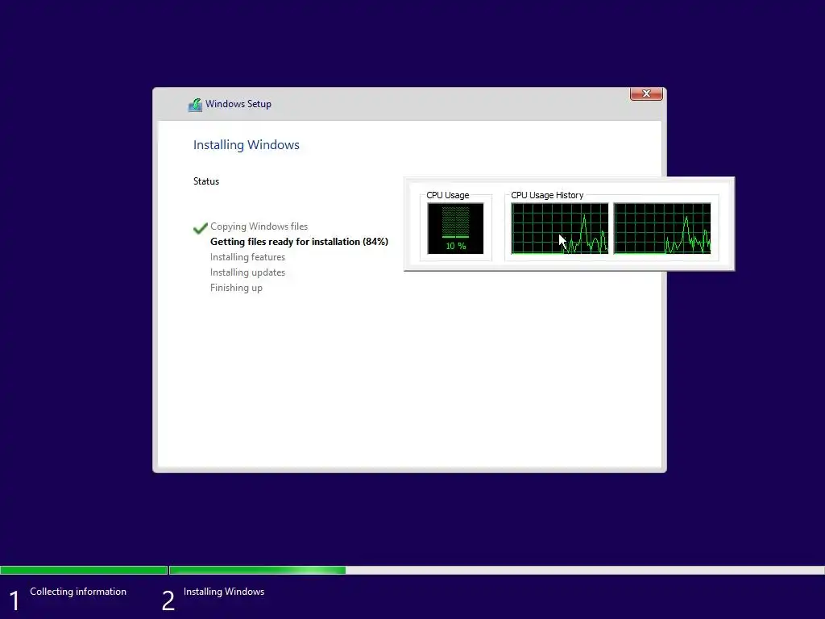Click the 'Collecting information' progress bar
The height and width of the screenshot is (619, 825).
pos(84,570)
